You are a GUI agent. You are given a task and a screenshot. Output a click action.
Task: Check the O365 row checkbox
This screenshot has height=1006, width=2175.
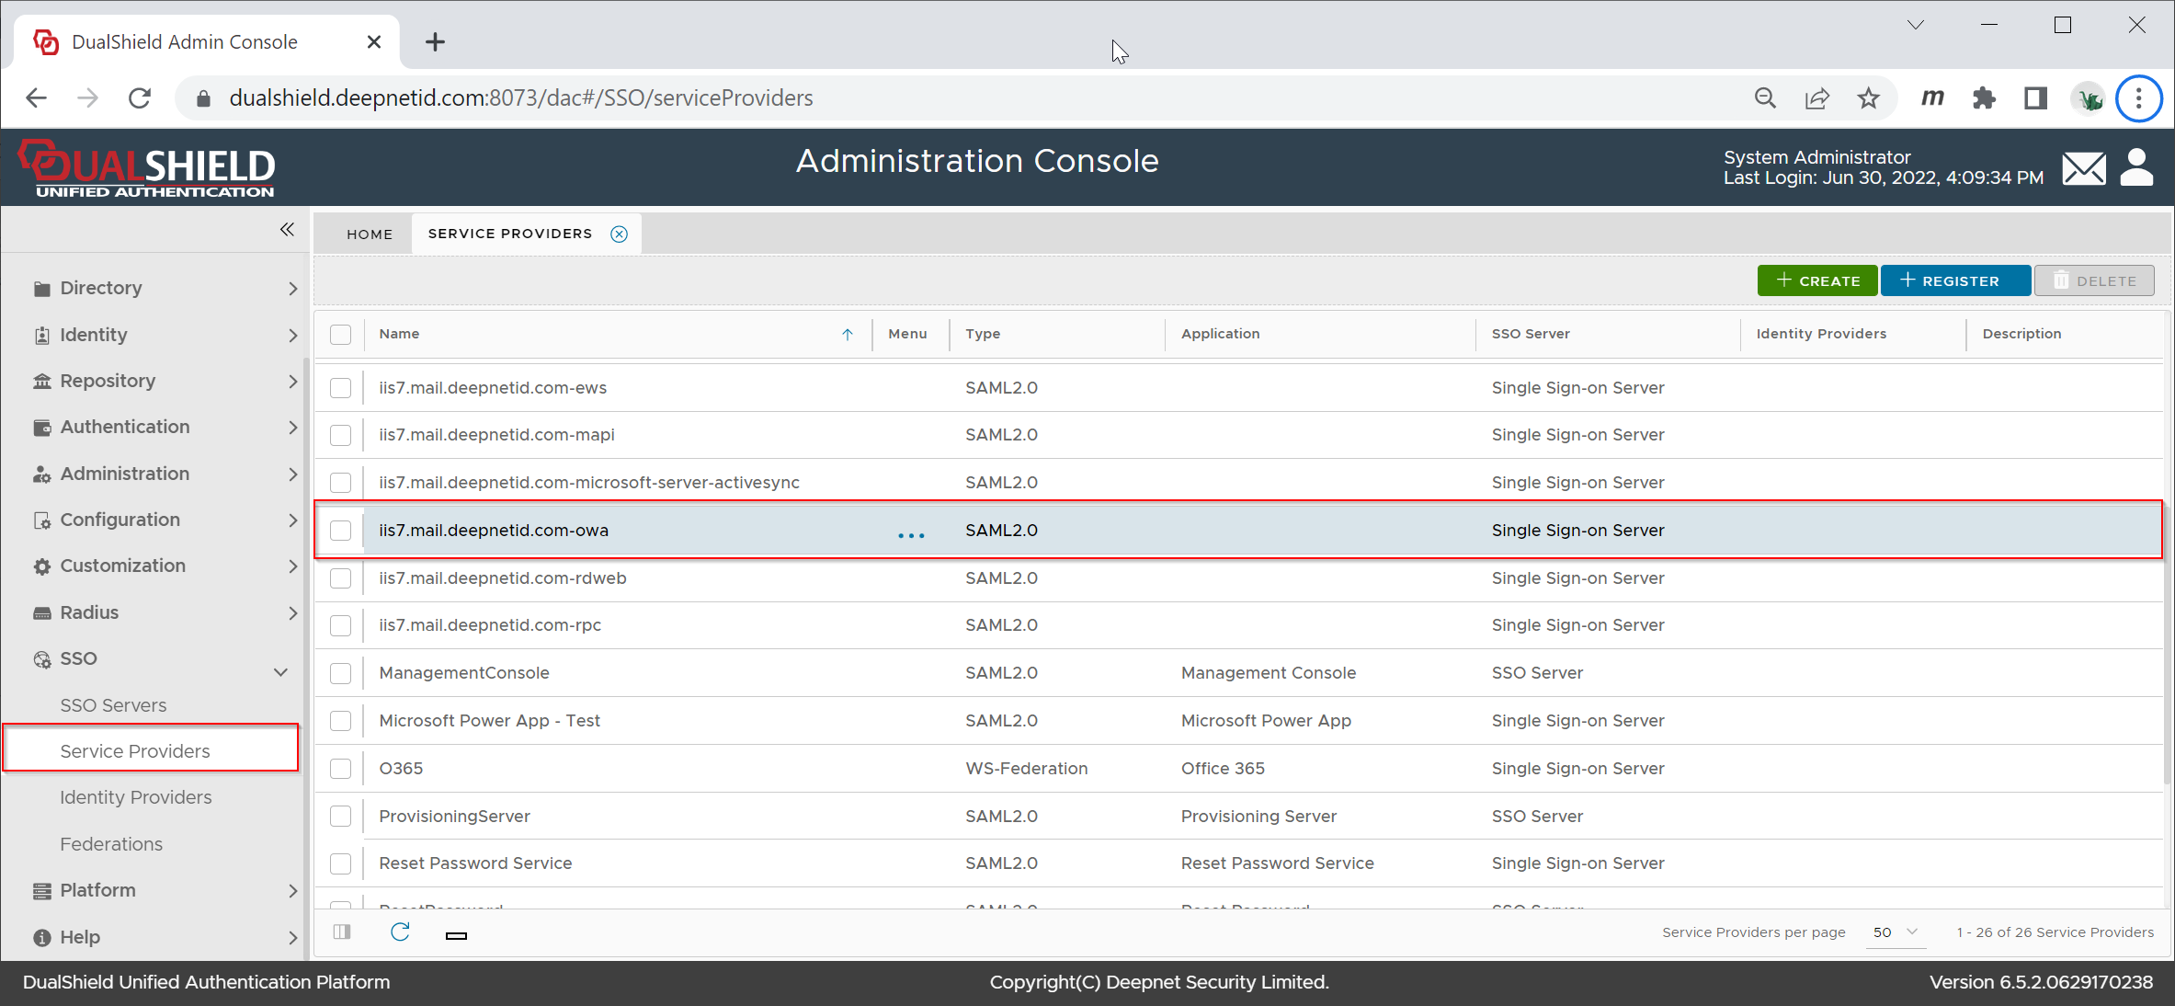pos(341,769)
